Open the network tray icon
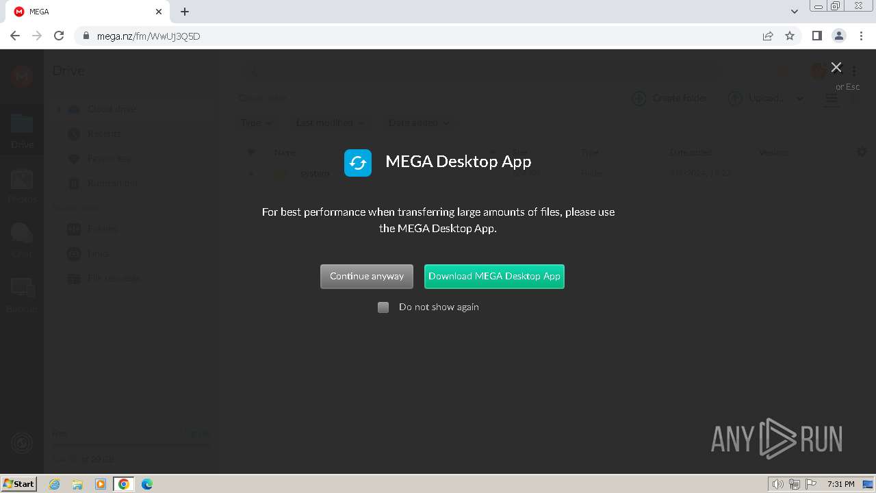Image resolution: width=876 pixels, height=493 pixels. point(795,484)
